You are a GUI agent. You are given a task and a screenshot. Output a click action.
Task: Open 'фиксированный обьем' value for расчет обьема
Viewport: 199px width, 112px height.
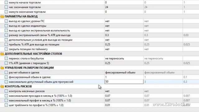pos(124,72)
